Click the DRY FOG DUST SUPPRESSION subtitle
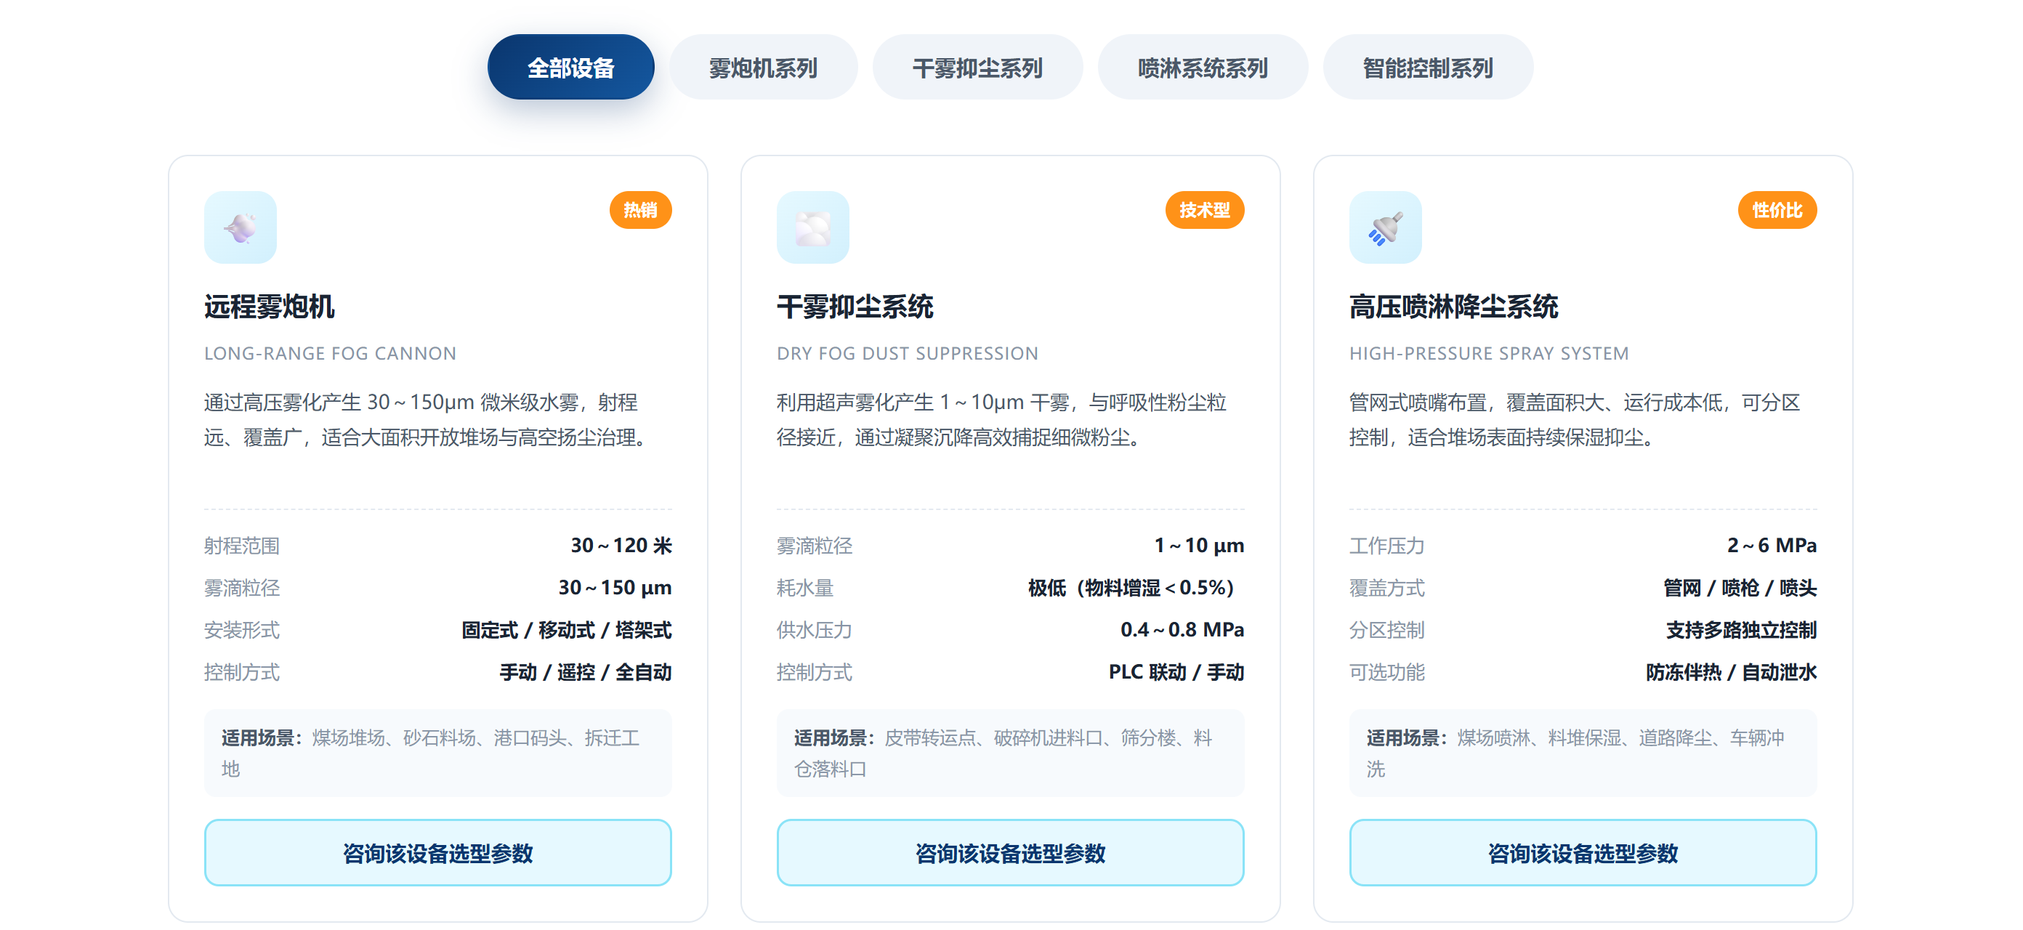 [907, 353]
